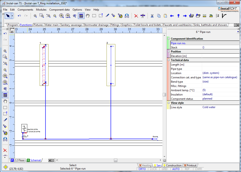The width and height of the screenshot is (241, 172).
Task: Pick the selection-with-question-mark tool in top toolbar
Action: (x=101, y=16)
